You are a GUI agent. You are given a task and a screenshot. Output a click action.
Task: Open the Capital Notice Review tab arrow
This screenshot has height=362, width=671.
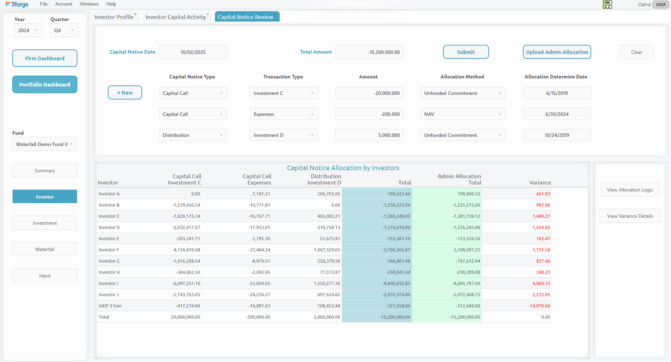coord(275,15)
